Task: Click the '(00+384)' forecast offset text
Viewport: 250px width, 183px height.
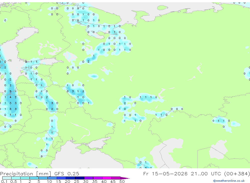Action: click(x=237, y=174)
